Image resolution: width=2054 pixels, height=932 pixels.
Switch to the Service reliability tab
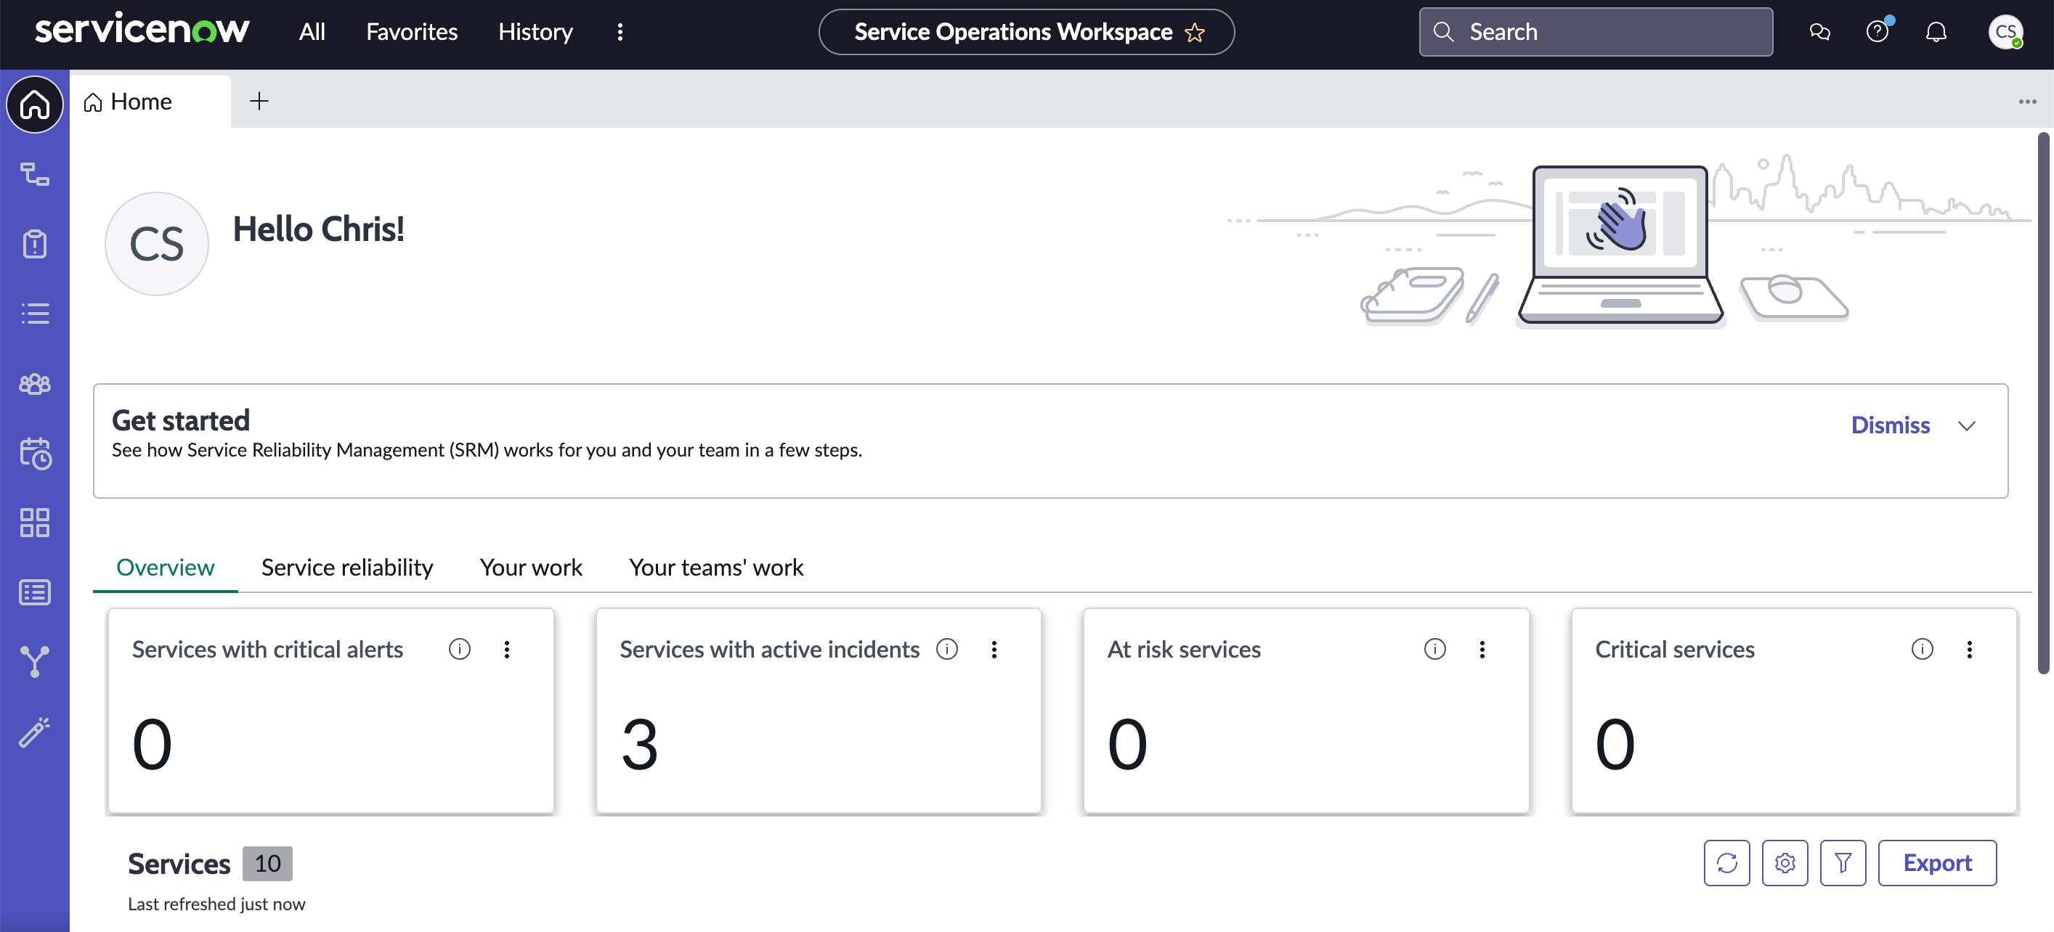click(347, 567)
